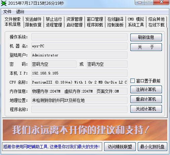
Task: Switch to the 文件搜索 tab
Action: tap(12, 19)
